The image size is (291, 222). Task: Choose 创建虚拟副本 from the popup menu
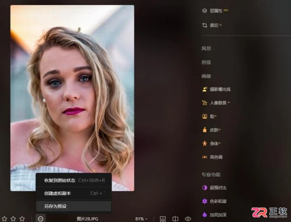[x=74, y=193]
